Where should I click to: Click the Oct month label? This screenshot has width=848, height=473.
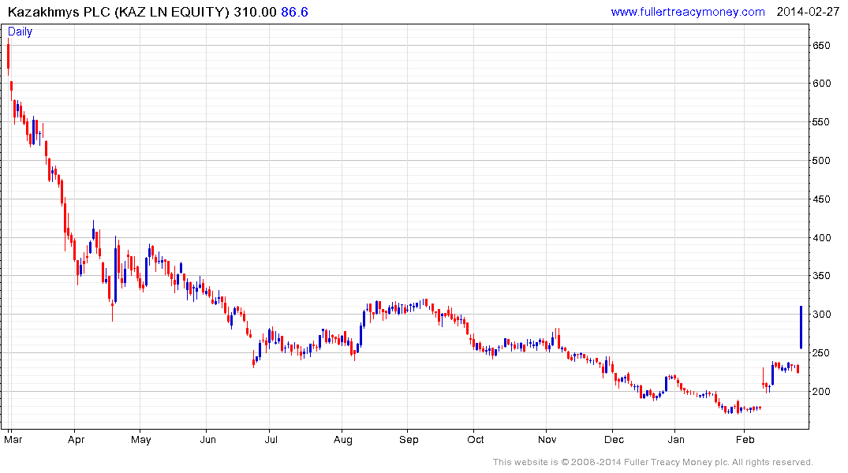(476, 439)
